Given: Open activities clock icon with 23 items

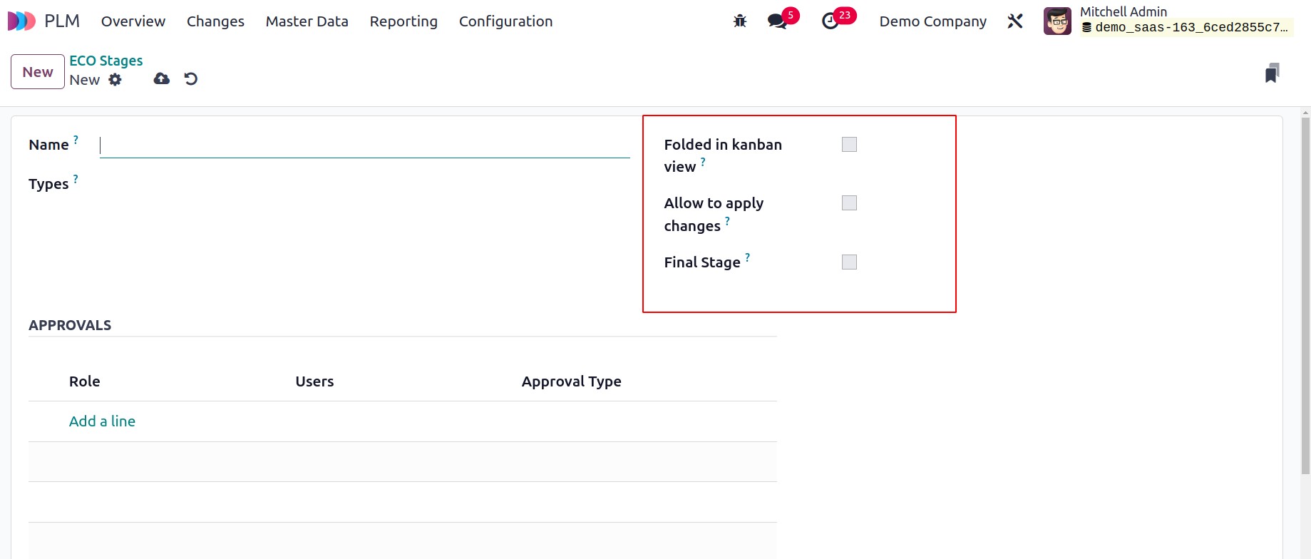Looking at the screenshot, I should point(831,21).
